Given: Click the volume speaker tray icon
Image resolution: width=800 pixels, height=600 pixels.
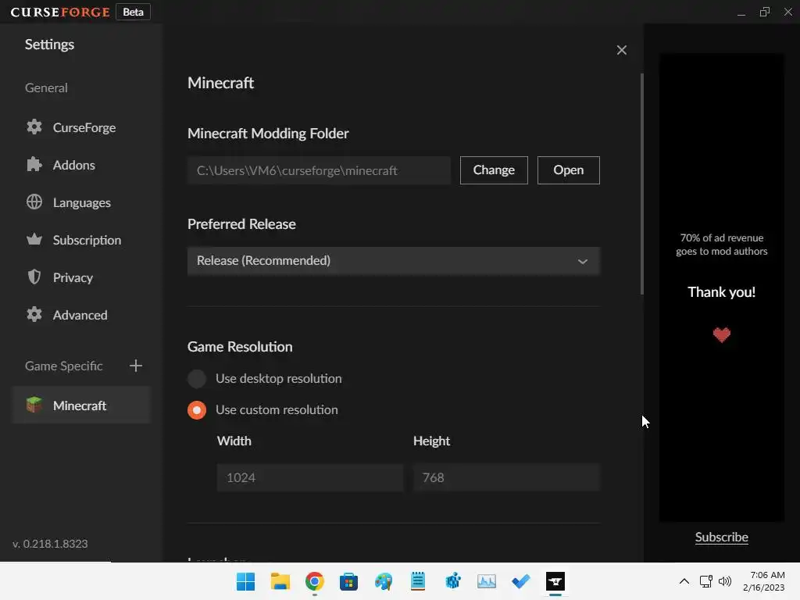Looking at the screenshot, I should pos(725,581).
